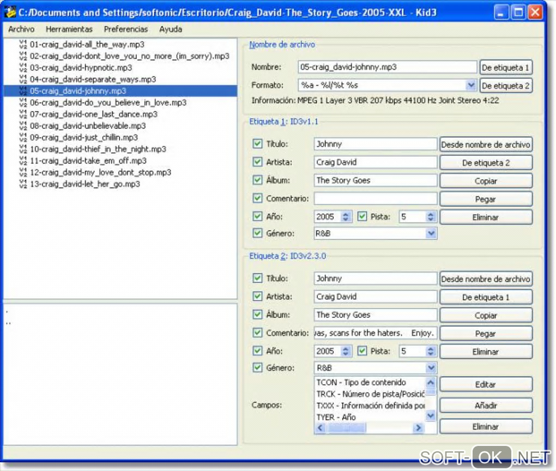
Task: Toggle the Comentario checkbox in Etiqueta 2
Action: pyautogui.click(x=258, y=333)
